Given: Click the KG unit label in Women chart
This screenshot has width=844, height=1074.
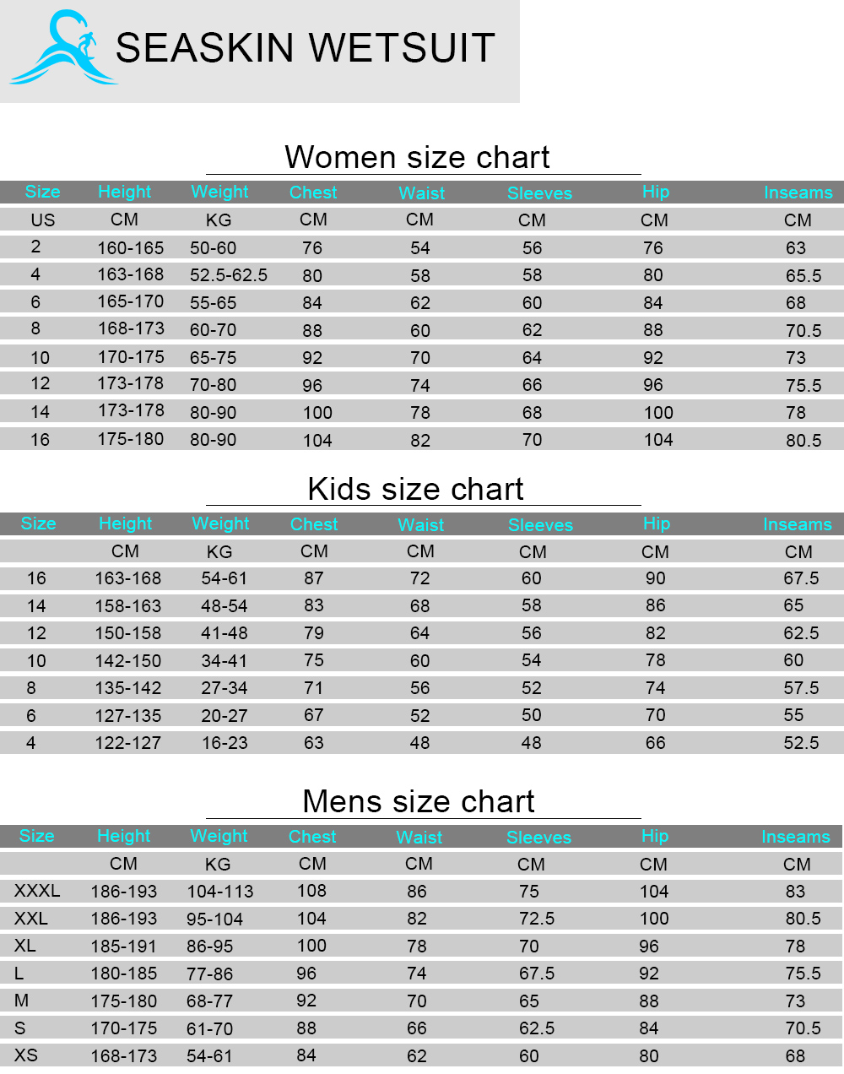Looking at the screenshot, I should 219,220.
